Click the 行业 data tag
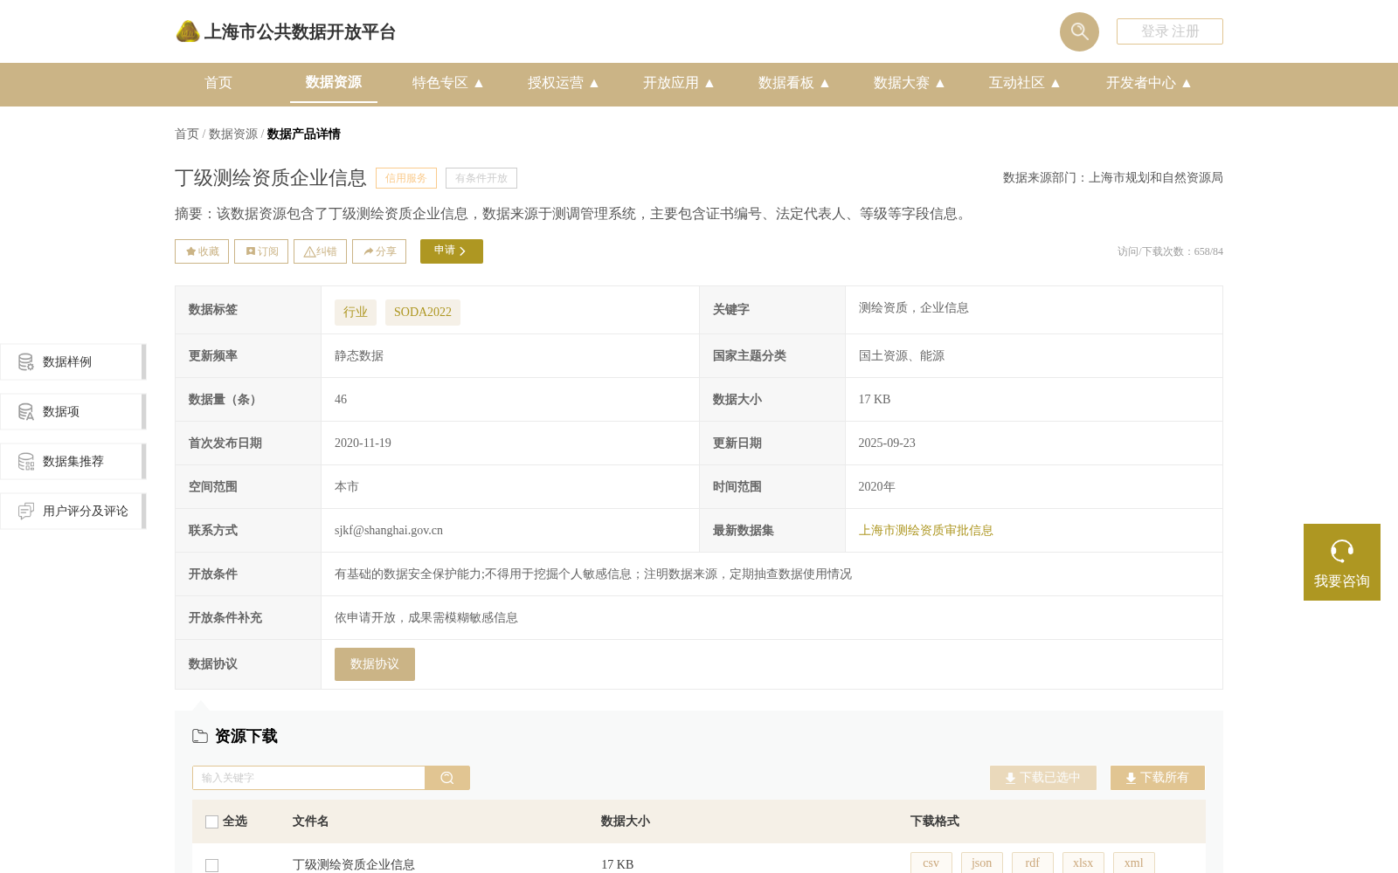Screen dimensions: 1398x873 tap(356, 313)
